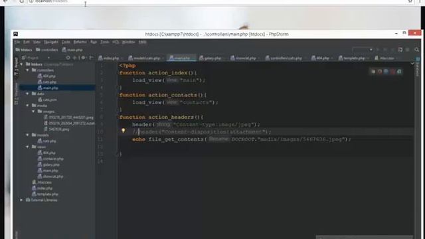Screen dimensions: 425x239
Task: Open the Help menu
Action: [x=143, y=42]
